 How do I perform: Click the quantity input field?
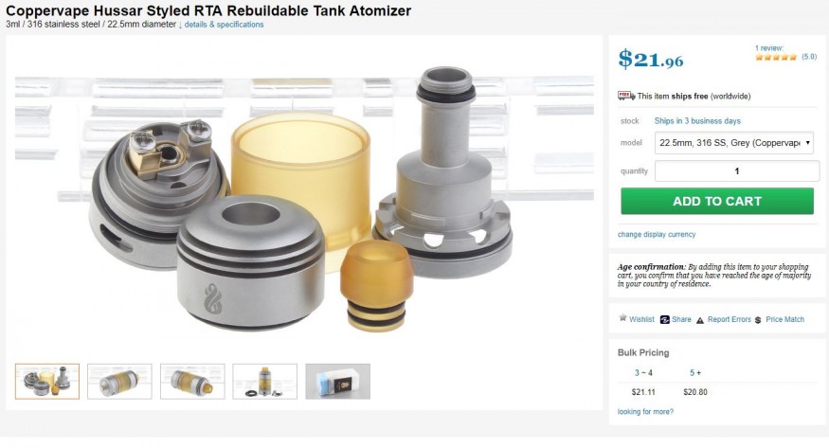tap(737, 171)
